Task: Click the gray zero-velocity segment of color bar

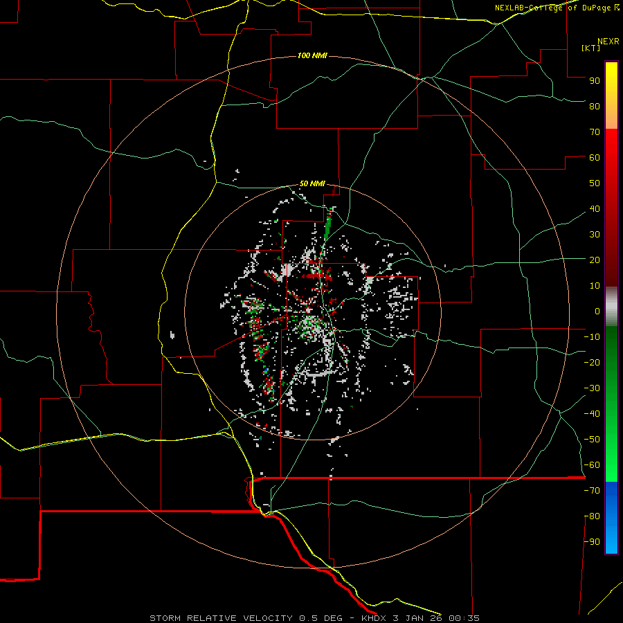Action: (611, 307)
